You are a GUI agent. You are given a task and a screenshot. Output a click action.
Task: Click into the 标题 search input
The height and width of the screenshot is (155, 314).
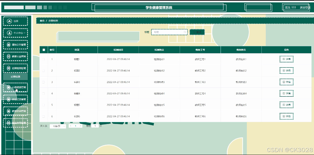coord(169,32)
